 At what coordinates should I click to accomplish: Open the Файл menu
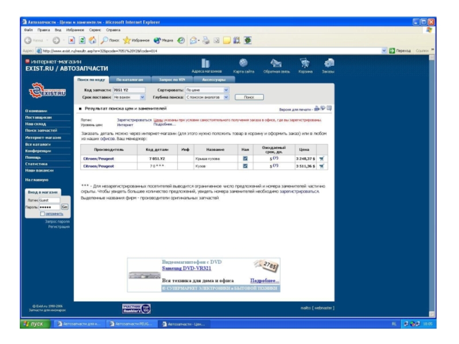(x=28, y=30)
